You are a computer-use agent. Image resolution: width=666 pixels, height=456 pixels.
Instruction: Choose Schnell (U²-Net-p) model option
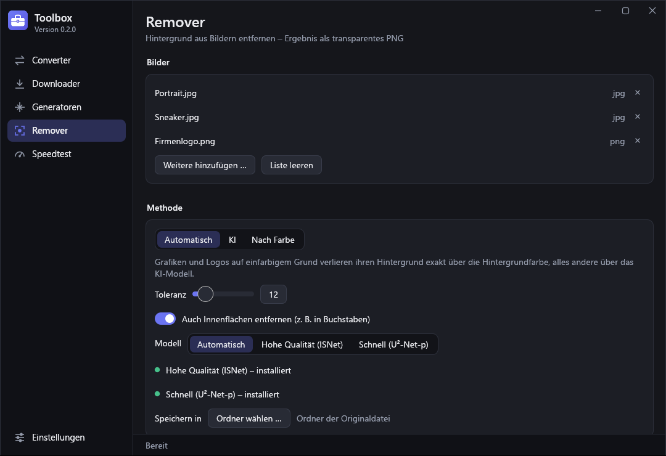(x=393, y=344)
